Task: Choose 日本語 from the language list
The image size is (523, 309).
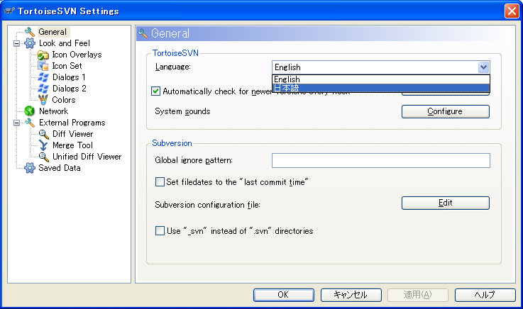Action: coord(381,88)
